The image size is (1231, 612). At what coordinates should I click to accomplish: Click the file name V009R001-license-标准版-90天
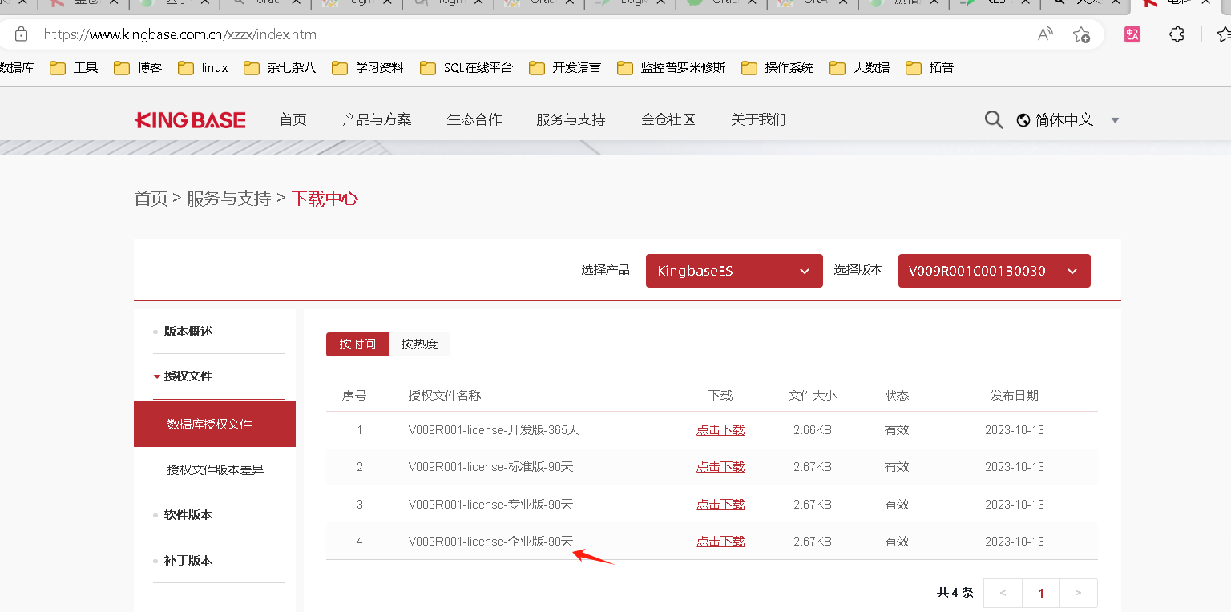(490, 467)
